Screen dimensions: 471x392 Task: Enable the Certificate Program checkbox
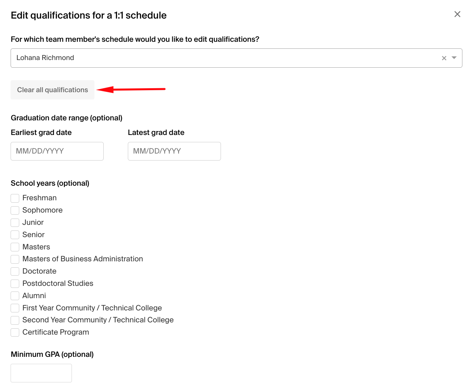click(x=15, y=332)
